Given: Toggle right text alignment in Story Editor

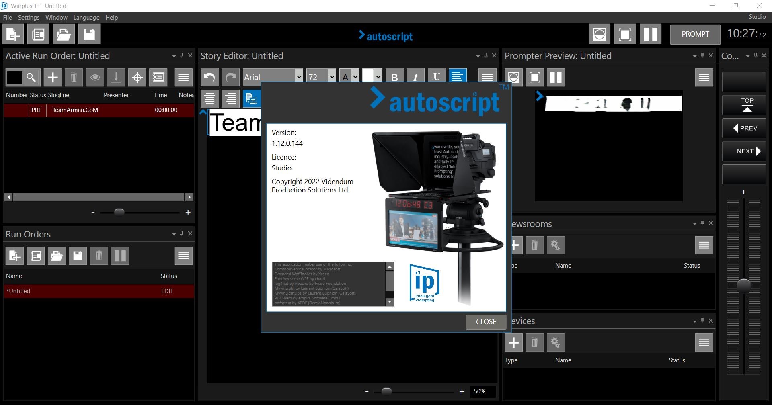Looking at the screenshot, I should click(x=231, y=98).
